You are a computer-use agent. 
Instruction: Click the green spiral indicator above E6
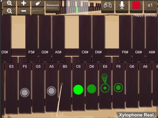[x=105, y=78]
